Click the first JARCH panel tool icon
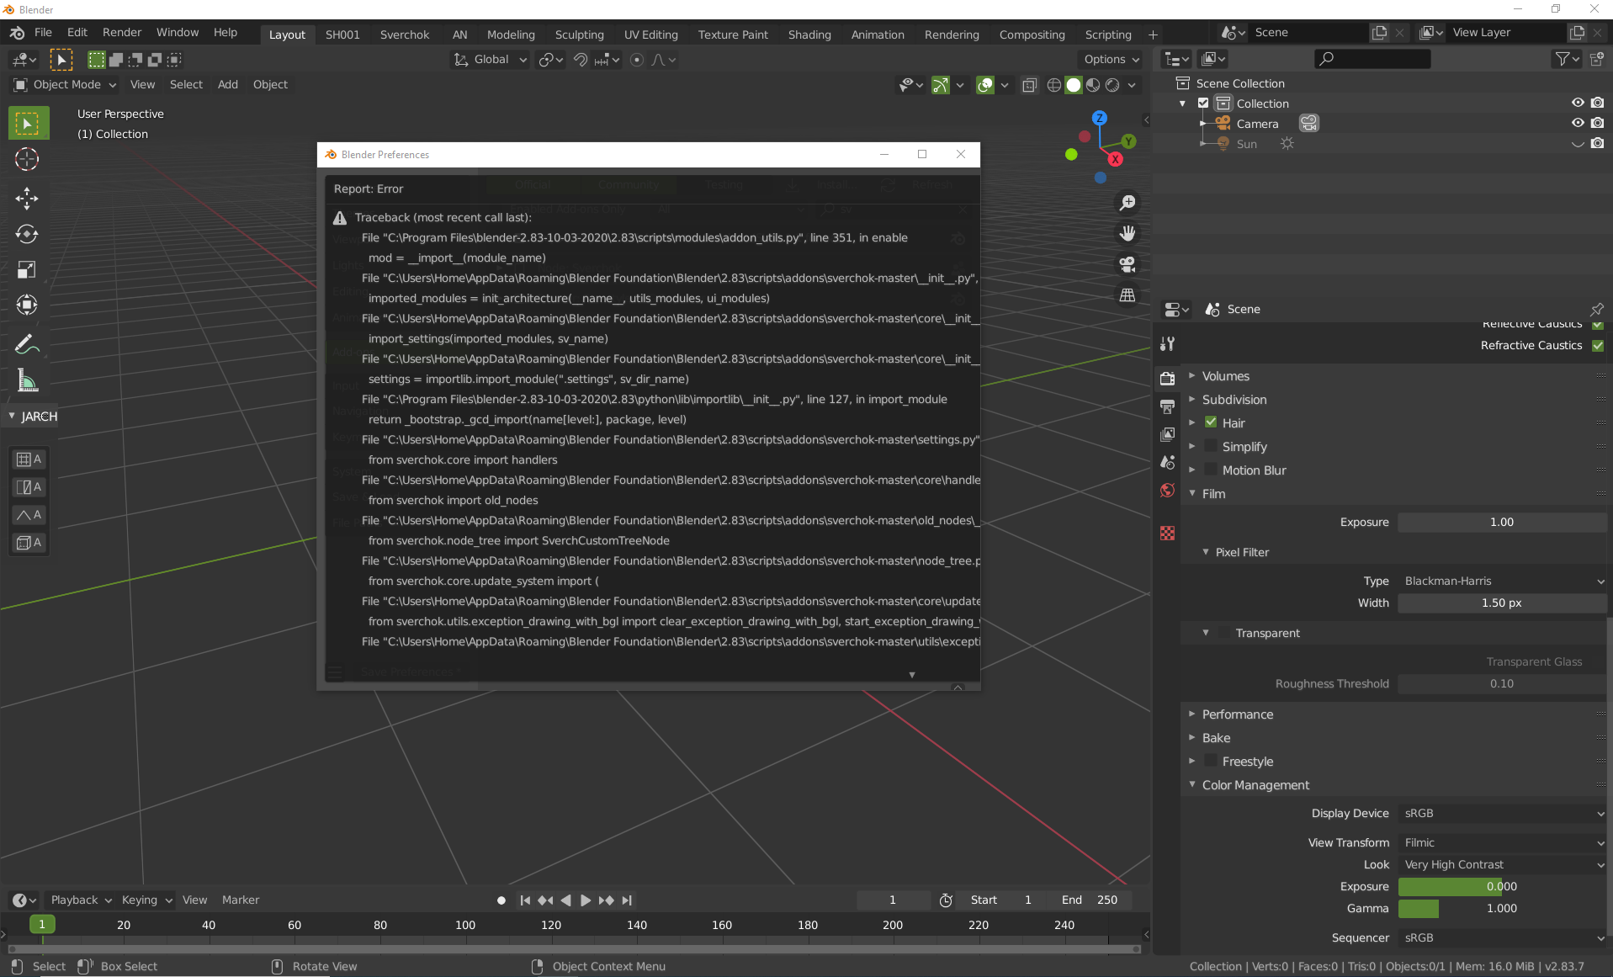Image resolution: width=1613 pixels, height=977 pixels. tap(29, 459)
